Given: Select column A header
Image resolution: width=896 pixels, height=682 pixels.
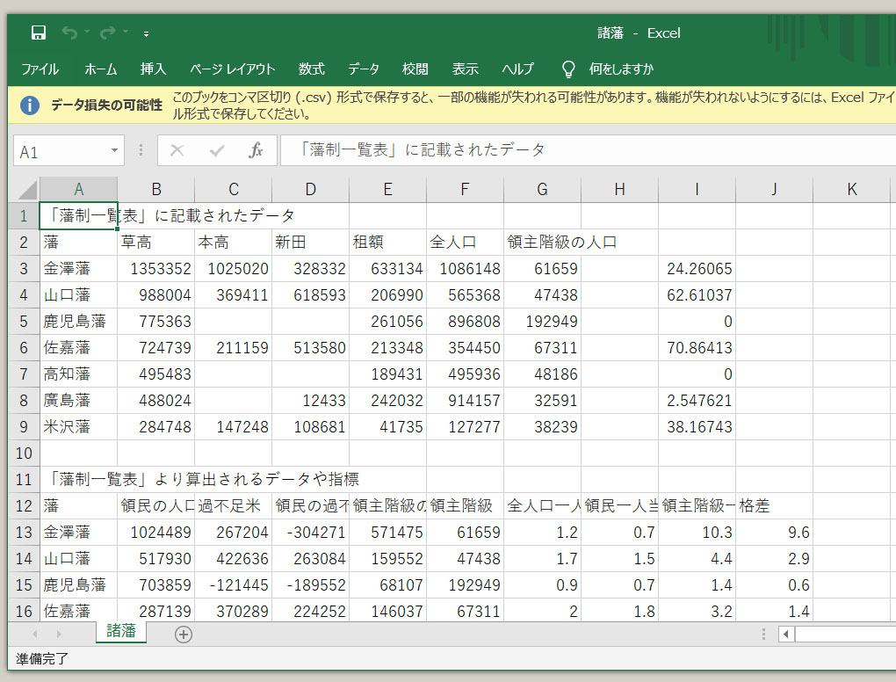Looking at the screenshot, I should click(78, 189).
